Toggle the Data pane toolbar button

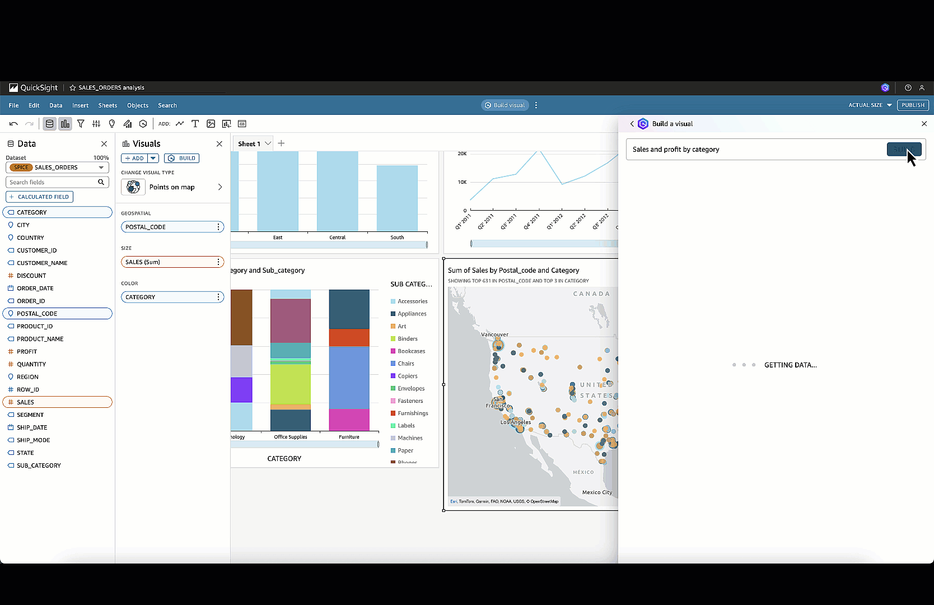[50, 124]
